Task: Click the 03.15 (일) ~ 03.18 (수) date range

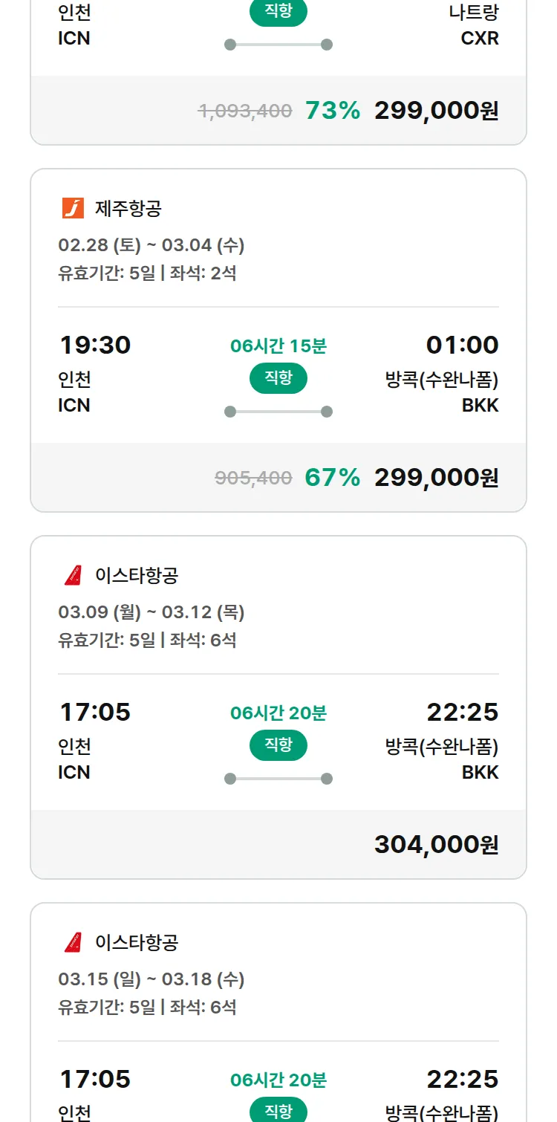Action: click(x=152, y=979)
